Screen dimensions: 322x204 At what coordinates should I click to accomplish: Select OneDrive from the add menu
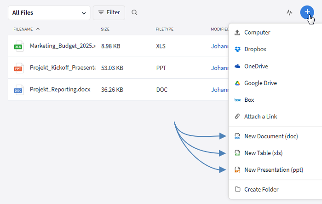click(x=256, y=66)
